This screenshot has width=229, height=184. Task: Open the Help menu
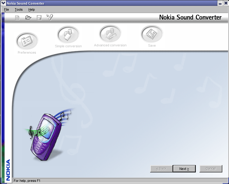32,9
